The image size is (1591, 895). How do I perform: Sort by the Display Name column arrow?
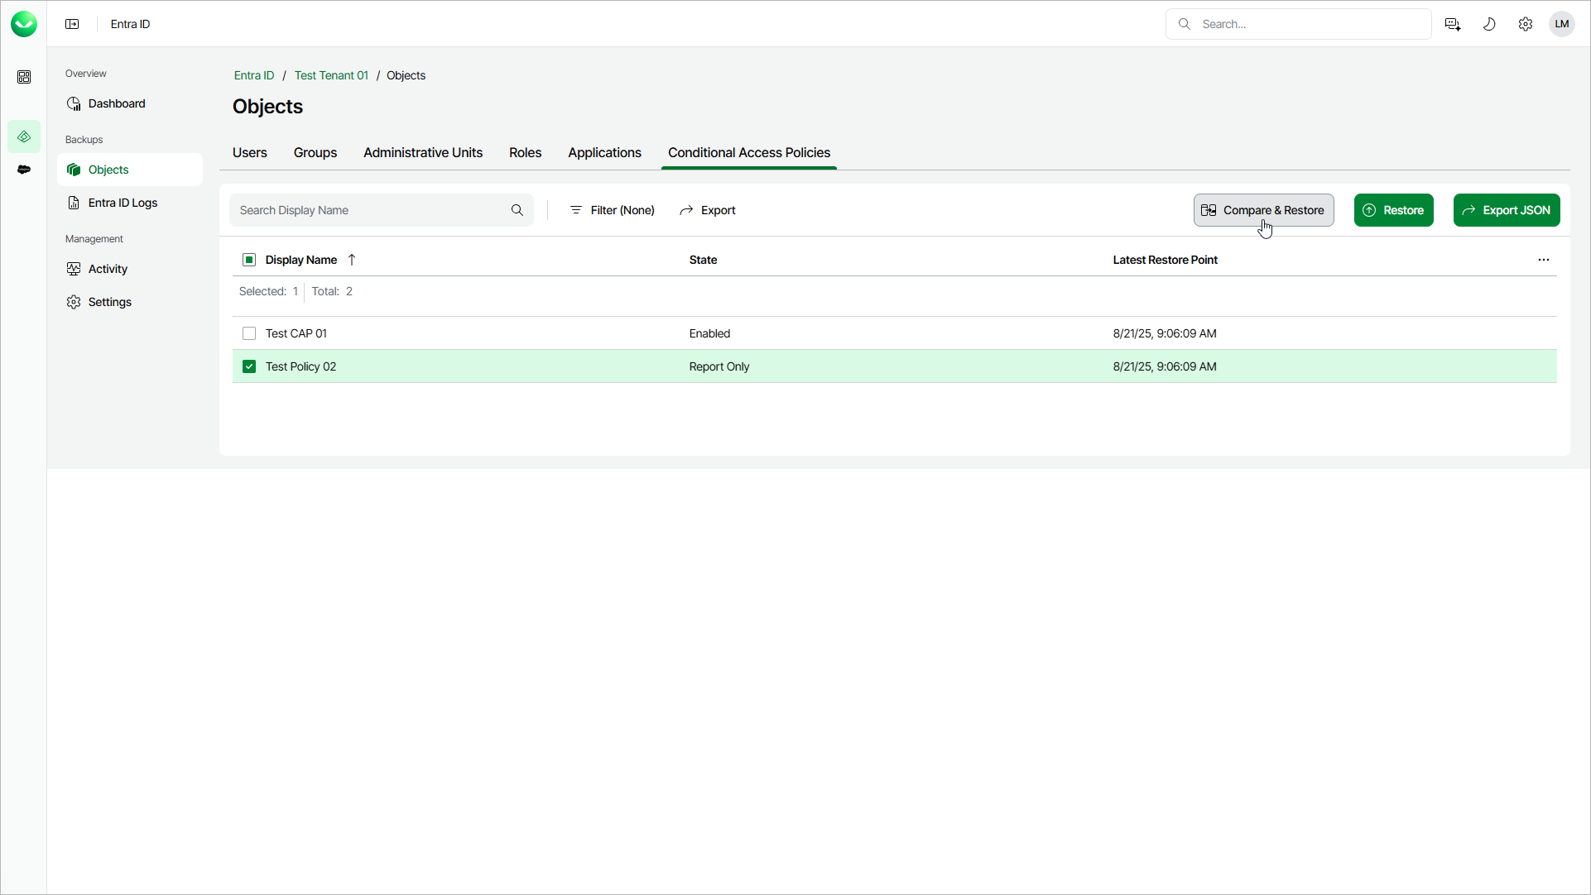pos(352,260)
